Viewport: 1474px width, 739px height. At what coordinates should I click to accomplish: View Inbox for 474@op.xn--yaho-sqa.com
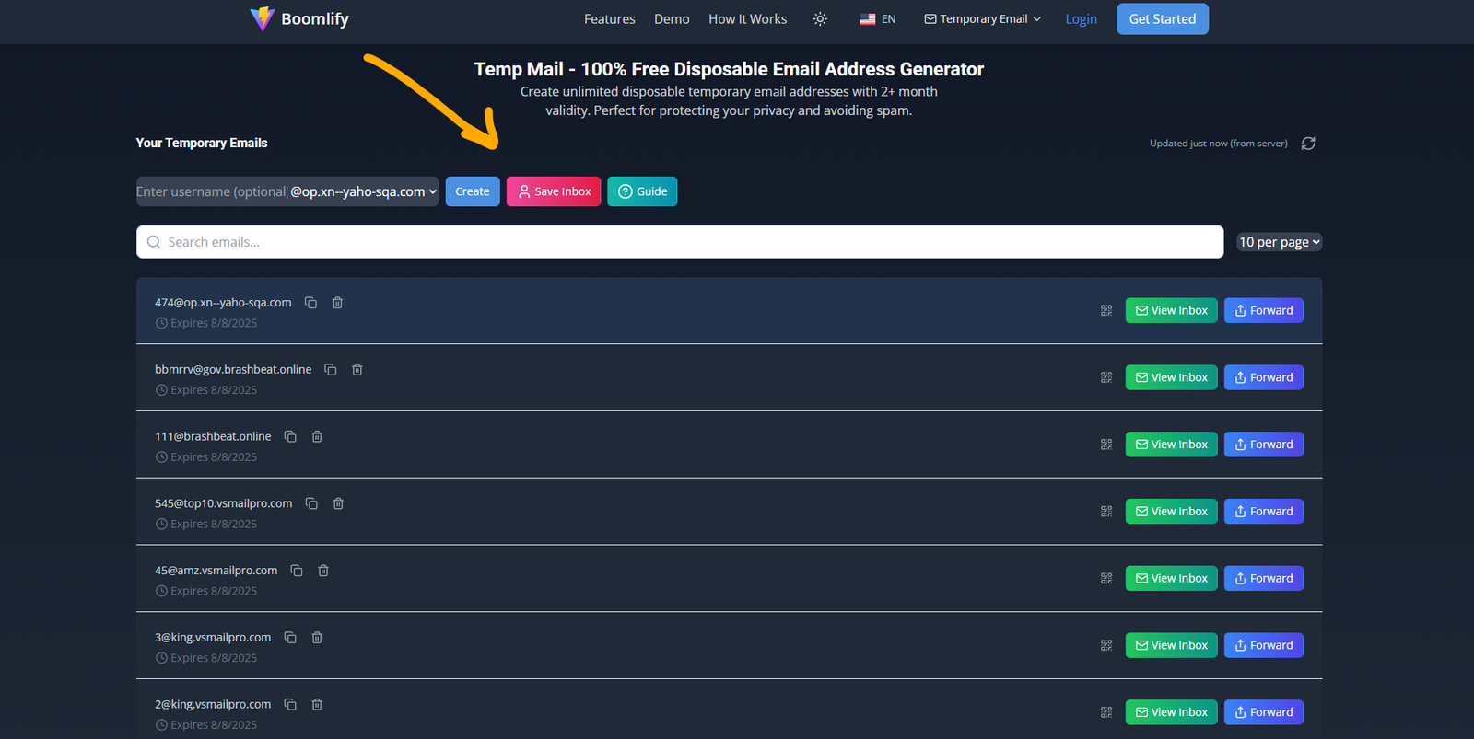(x=1172, y=310)
